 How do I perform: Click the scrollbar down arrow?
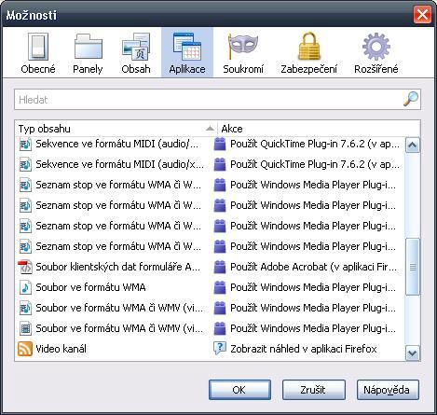[413, 353]
